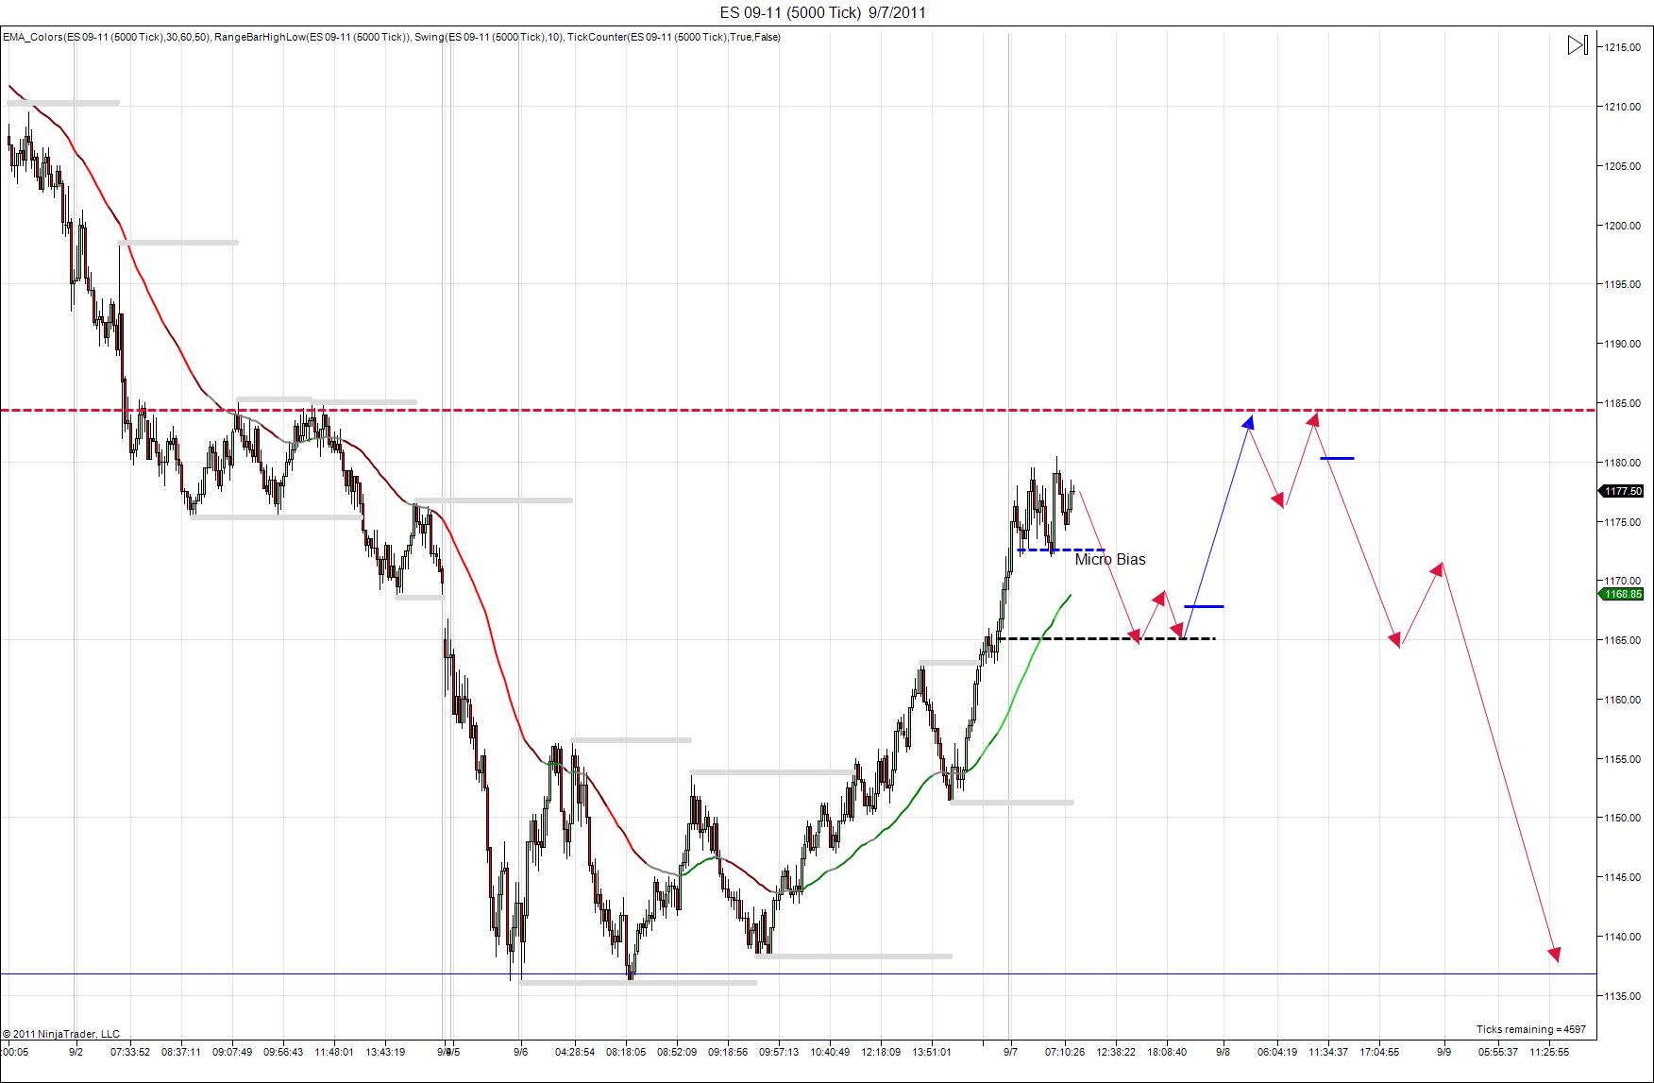Click the "Ticks remaining = 4597" counter
Image resolution: width=1654 pixels, height=1083 pixels.
click(1531, 1029)
